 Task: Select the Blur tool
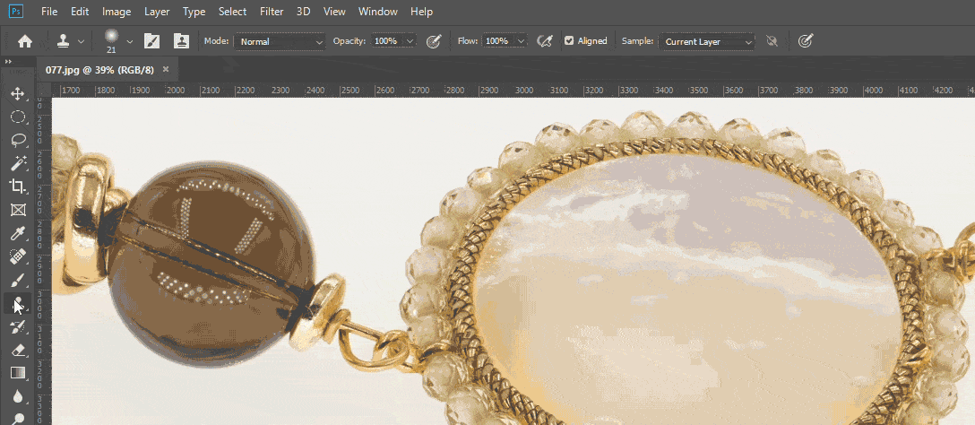(x=17, y=396)
